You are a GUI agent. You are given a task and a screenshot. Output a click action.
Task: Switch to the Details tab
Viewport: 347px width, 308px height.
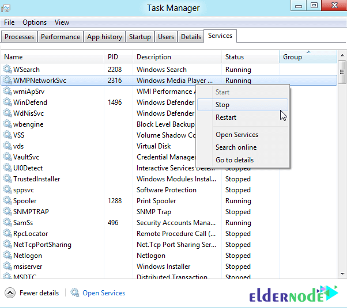coord(191,36)
